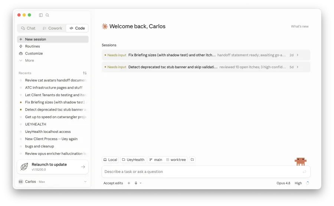Click the Recents filter sliders icon
334x206 pixels.
[85, 73]
